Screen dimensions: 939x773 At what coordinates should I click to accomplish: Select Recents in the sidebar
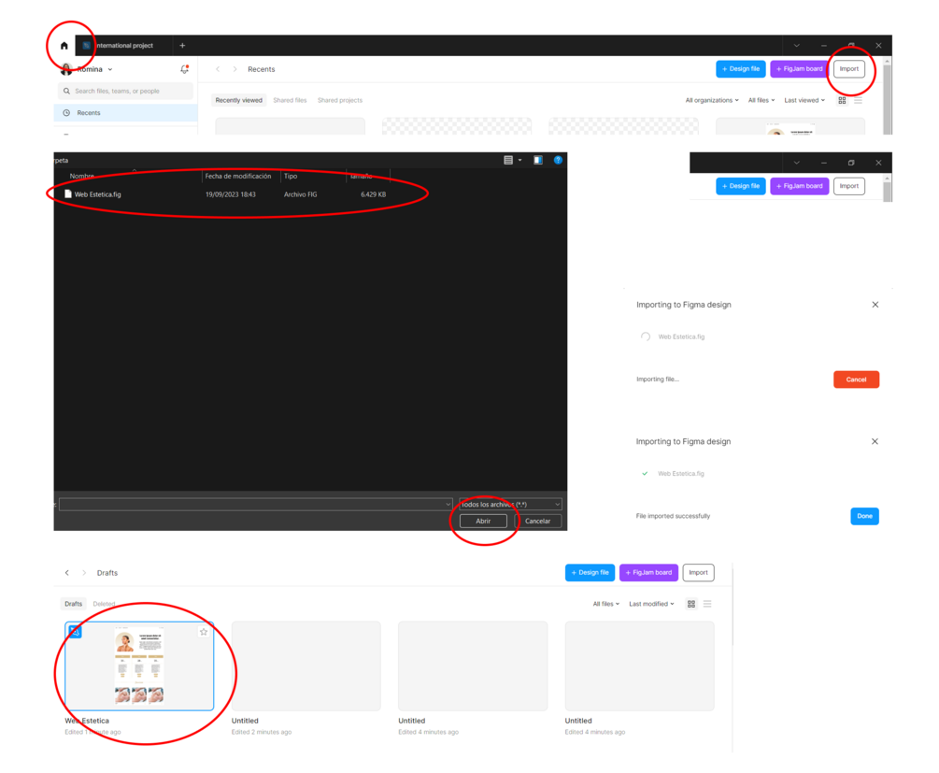click(x=126, y=113)
